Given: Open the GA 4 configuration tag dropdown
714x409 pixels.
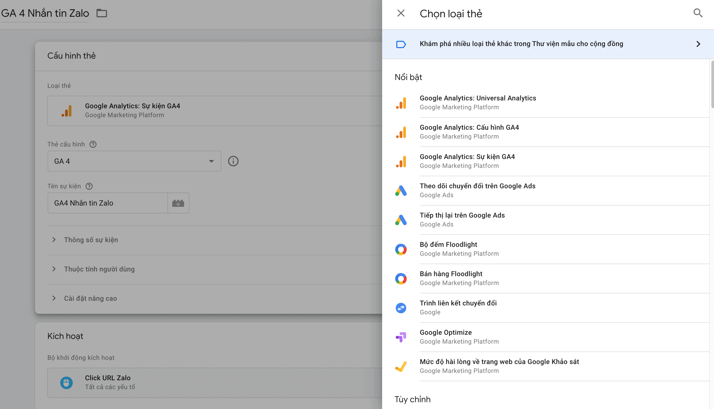Looking at the screenshot, I should [134, 161].
